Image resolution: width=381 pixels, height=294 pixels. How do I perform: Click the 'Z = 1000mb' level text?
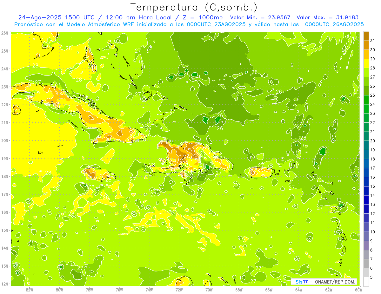point(203,17)
